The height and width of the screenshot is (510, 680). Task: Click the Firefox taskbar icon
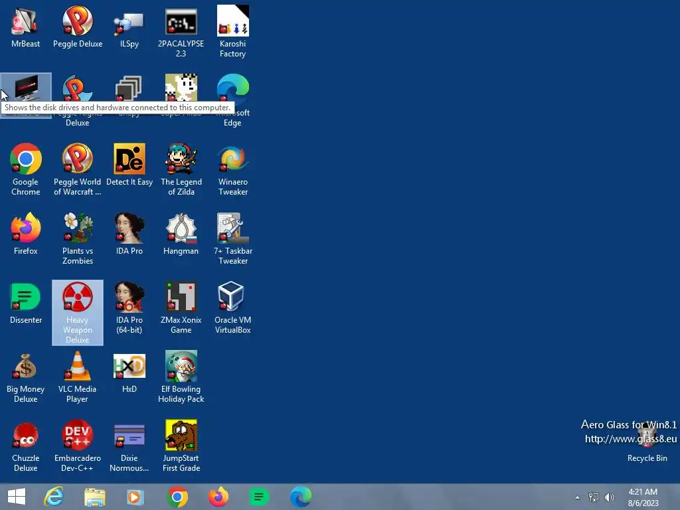coord(218,497)
